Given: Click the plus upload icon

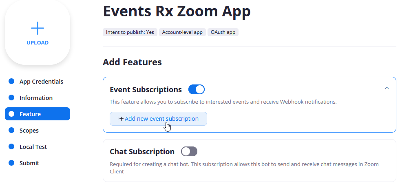Looking at the screenshot, I should click(x=38, y=28).
